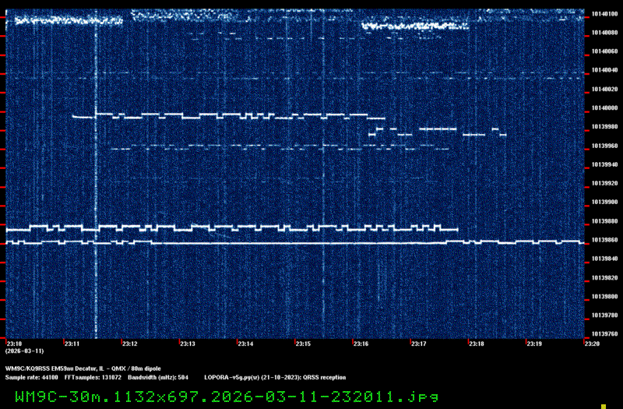Click the 10140040 frequency label
Screen dimensions: 623x409
coord(604,70)
